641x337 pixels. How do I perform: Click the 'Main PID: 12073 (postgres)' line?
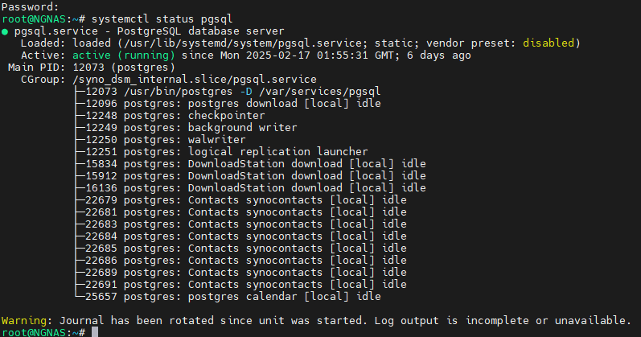[92, 68]
